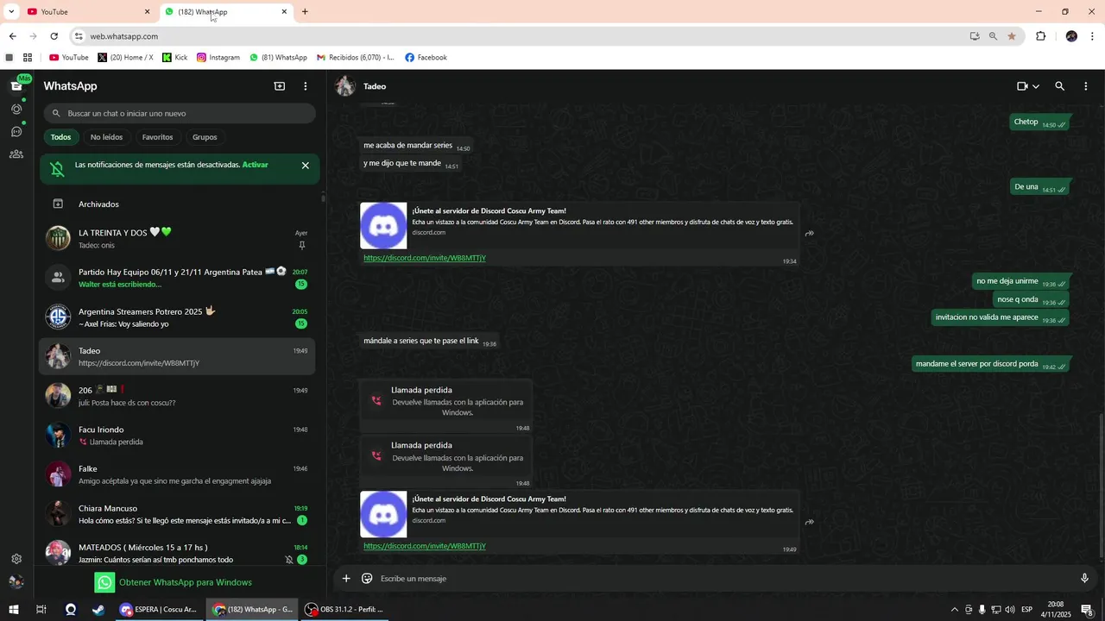Open profile avatar at sidebar bottom
The height and width of the screenshot is (621, 1105).
click(16, 582)
